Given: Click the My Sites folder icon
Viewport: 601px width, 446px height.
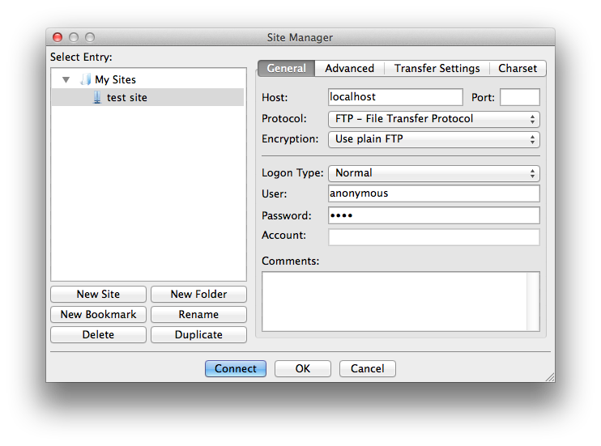Looking at the screenshot, I should (x=86, y=79).
